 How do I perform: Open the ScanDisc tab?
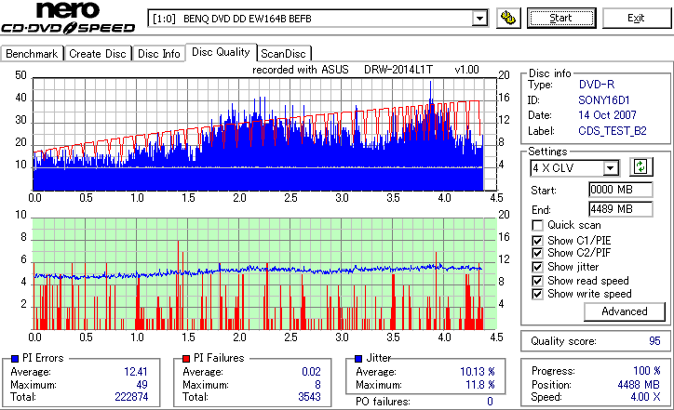tap(284, 54)
